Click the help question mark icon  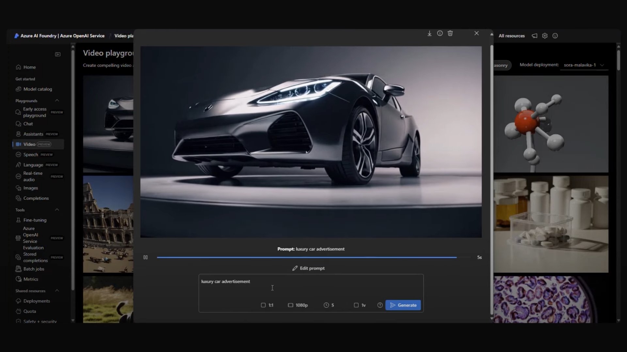[x=380, y=305]
